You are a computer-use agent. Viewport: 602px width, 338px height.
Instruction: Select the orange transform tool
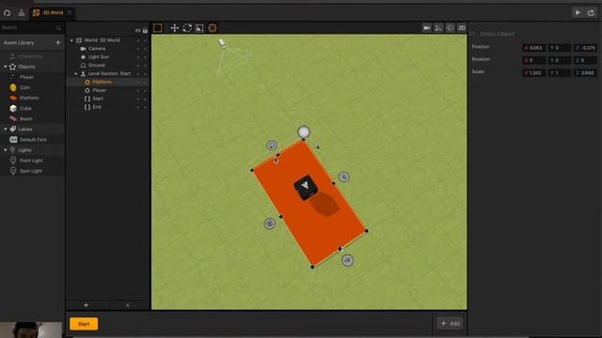(x=213, y=28)
